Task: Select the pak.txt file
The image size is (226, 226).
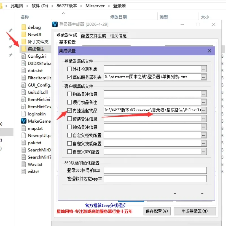Action: 34,143
